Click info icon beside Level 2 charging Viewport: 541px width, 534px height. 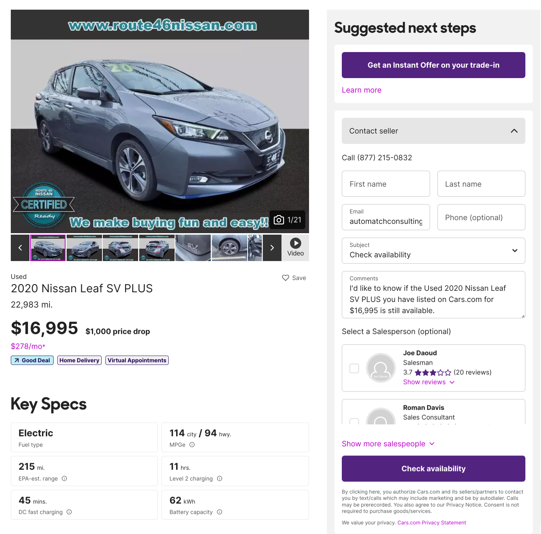coord(220,479)
